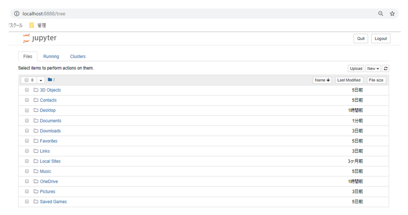Sort the list by Name

tap(322, 80)
